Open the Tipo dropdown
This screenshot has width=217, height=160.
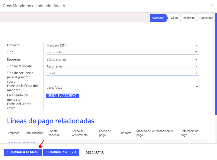[122, 52]
